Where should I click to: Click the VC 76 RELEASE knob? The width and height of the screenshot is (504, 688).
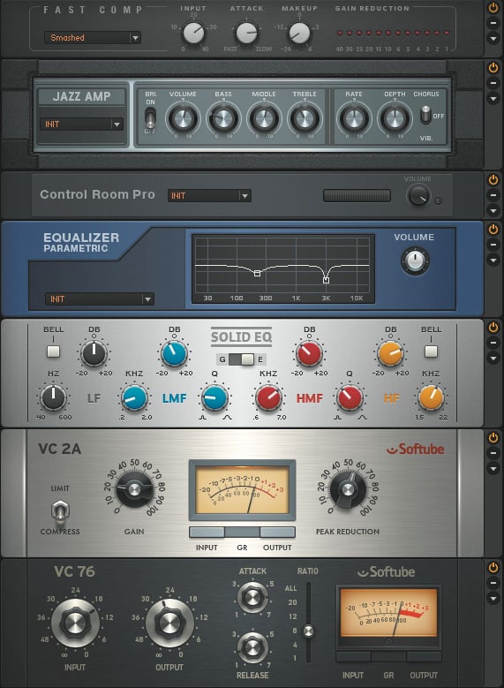[x=252, y=646]
